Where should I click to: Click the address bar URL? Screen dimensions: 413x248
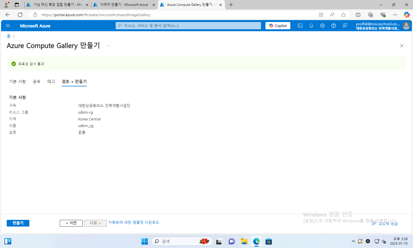pos(96,15)
